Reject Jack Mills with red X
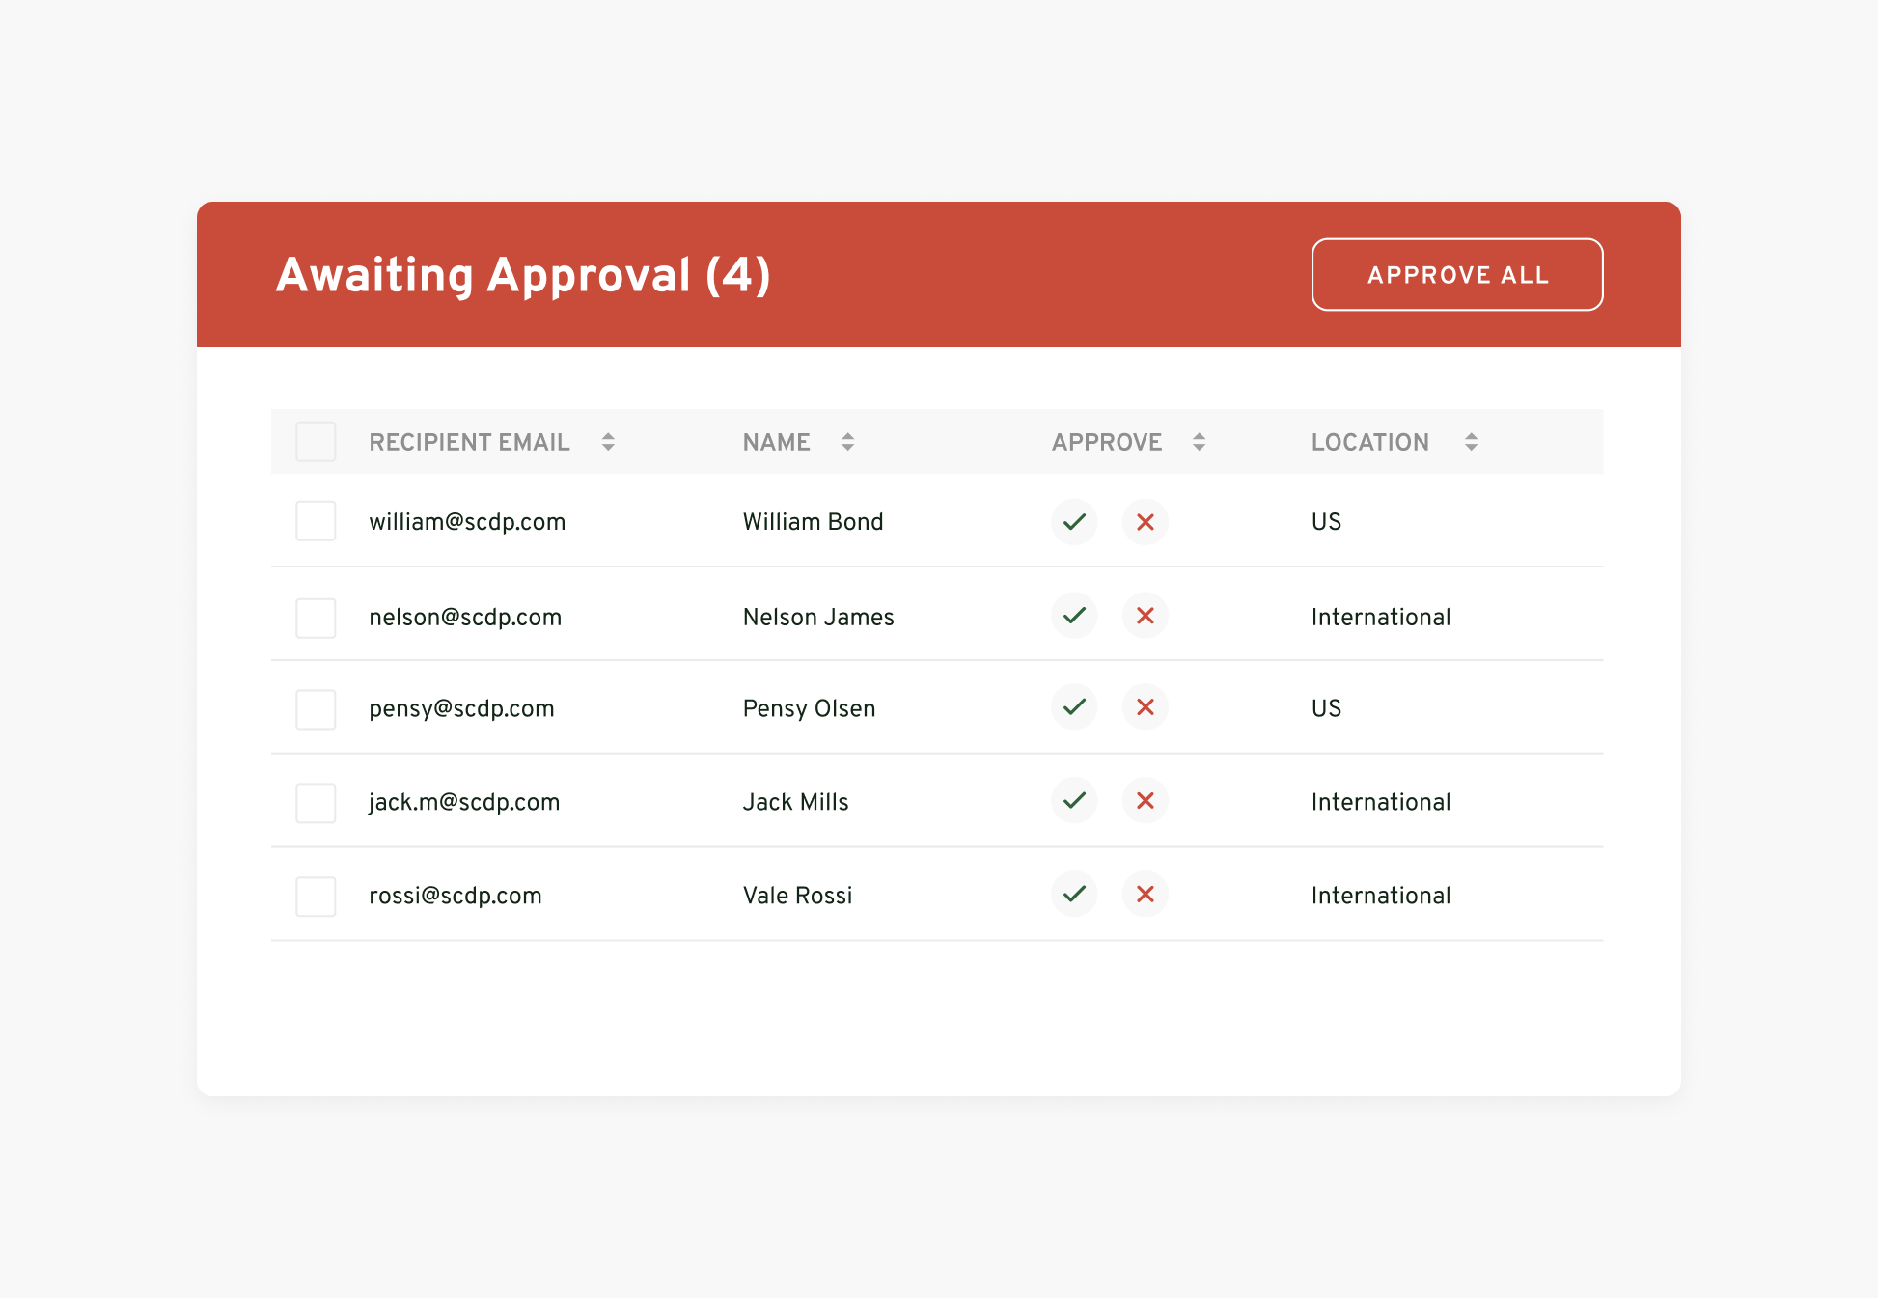Image resolution: width=1878 pixels, height=1298 pixels. 1146,801
